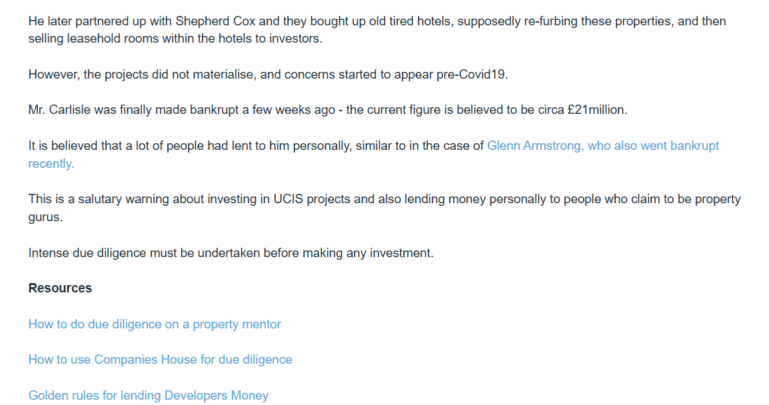This screenshot has height=405, width=769.
Task: Click the name "Shepherd Cox"
Action: pyautogui.click(x=216, y=21)
